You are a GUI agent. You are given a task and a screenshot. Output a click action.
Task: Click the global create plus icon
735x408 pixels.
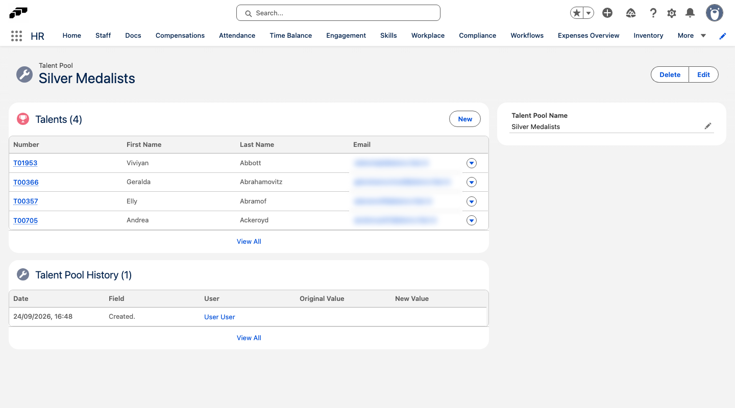607,13
